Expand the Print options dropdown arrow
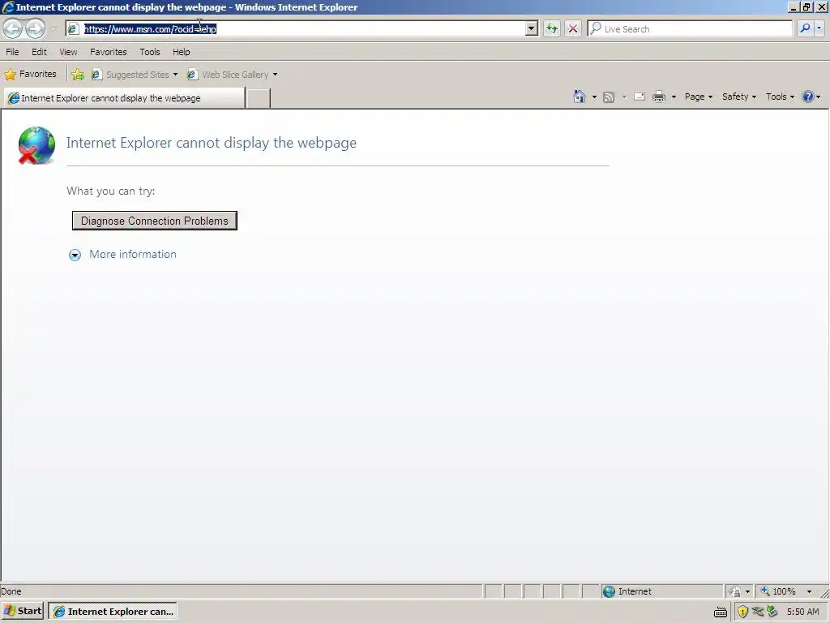Viewport: 830px width, 623px height. (674, 97)
